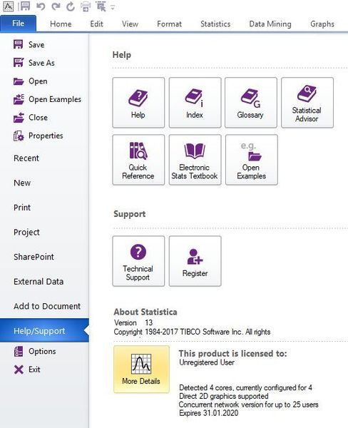The height and width of the screenshot is (428, 348).
Task: Click the Print icon in quick access toolbar
Action: coord(86,6)
